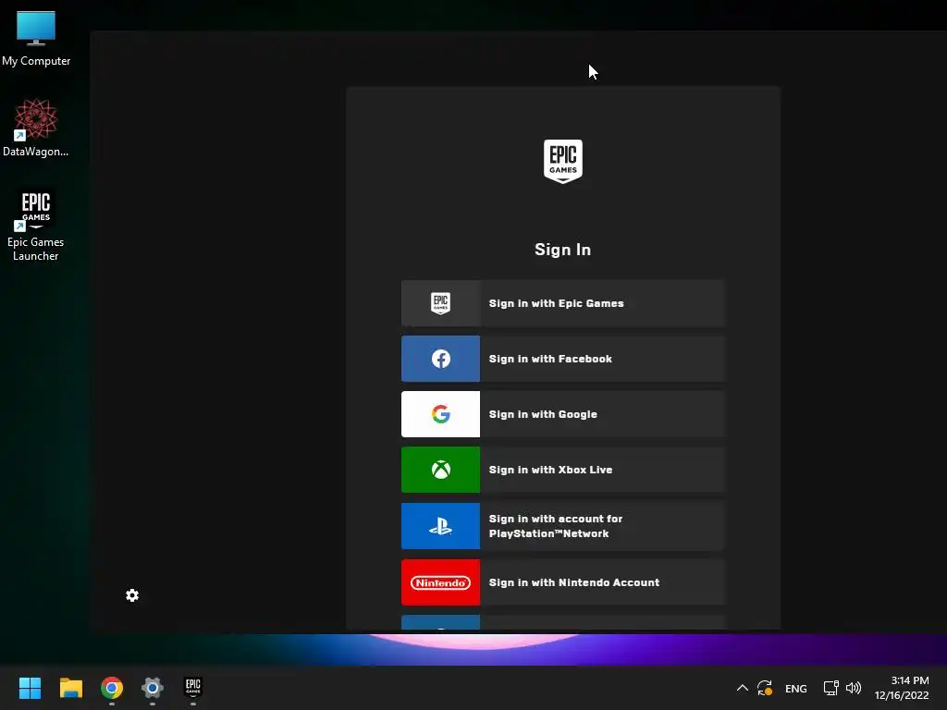This screenshot has height=710, width=947.
Task: Sign in with Facebook
Action: point(562,359)
